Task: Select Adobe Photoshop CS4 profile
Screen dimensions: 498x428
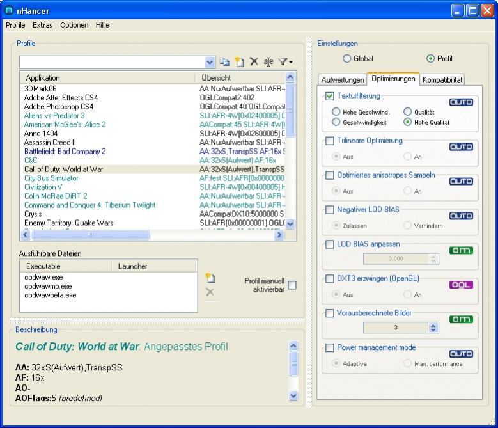Action: tap(154, 106)
